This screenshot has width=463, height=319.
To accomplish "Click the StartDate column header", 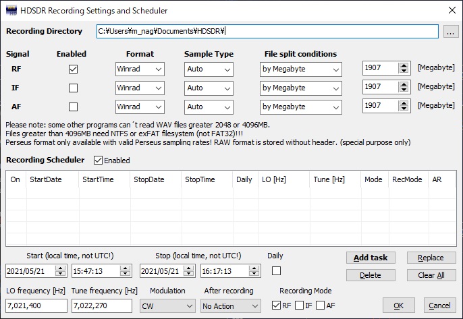I will 52,179.
